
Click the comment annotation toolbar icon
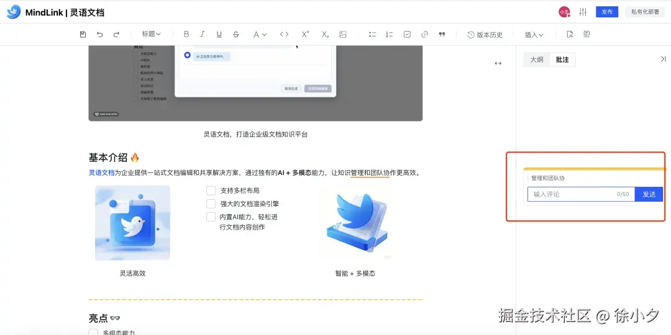(587, 34)
